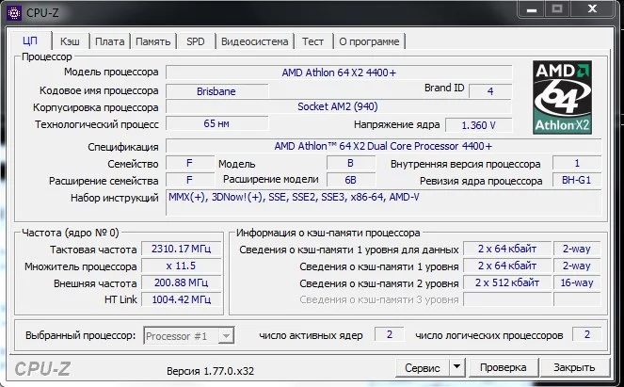Screen dimensions: 624x387
Task: Open the Тест tab
Action: click(312, 41)
